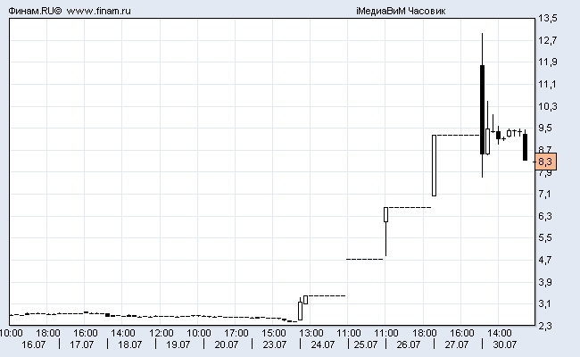Click the 17.07 date label

[82, 345]
